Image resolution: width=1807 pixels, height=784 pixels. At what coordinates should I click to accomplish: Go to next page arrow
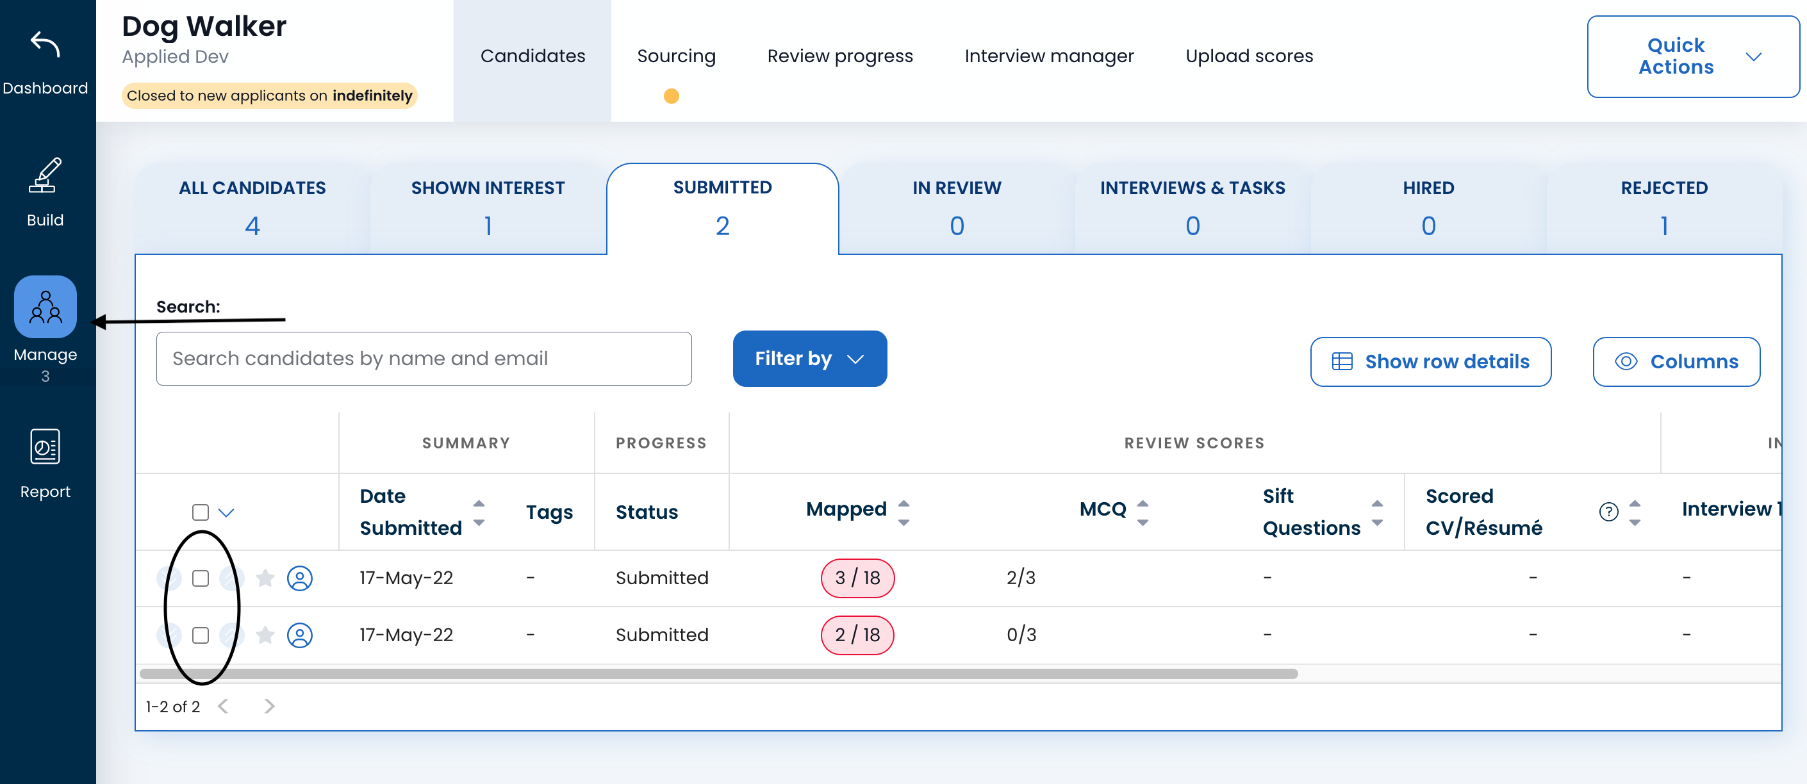269,706
